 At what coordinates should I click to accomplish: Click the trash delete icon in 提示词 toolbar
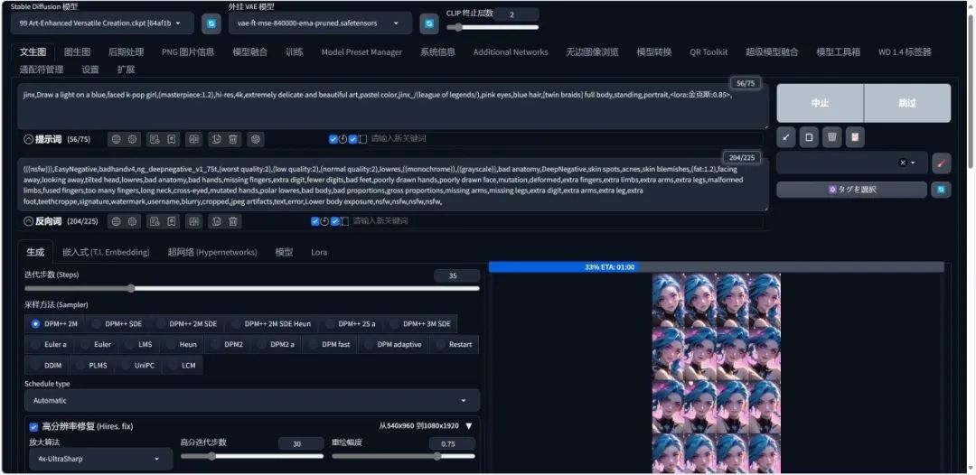click(233, 139)
